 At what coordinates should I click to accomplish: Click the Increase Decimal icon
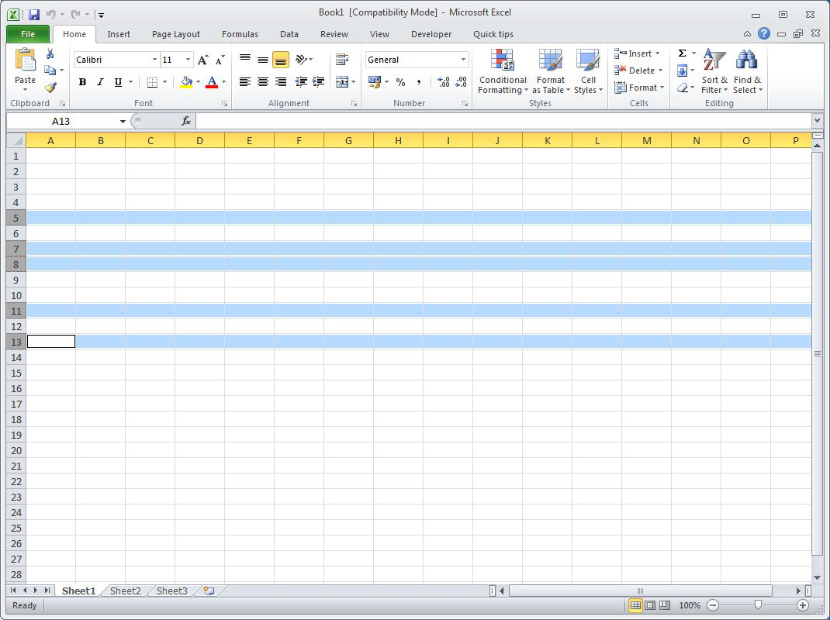coord(444,82)
